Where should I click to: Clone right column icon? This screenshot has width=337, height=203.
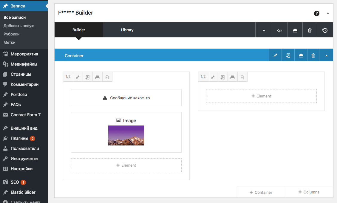222,77
